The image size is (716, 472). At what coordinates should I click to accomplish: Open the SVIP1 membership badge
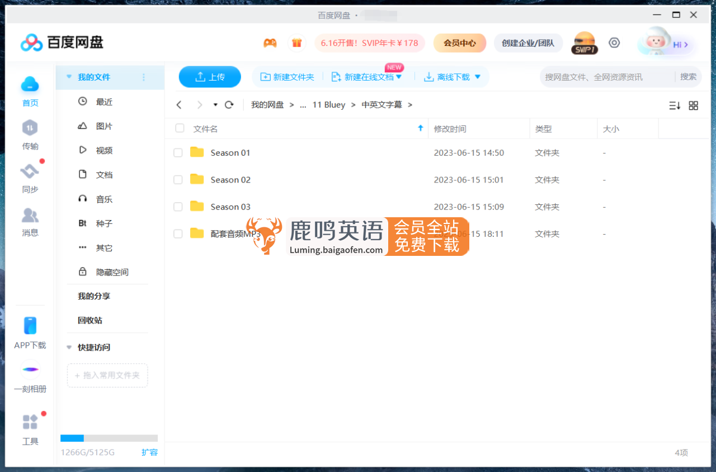tap(585, 43)
